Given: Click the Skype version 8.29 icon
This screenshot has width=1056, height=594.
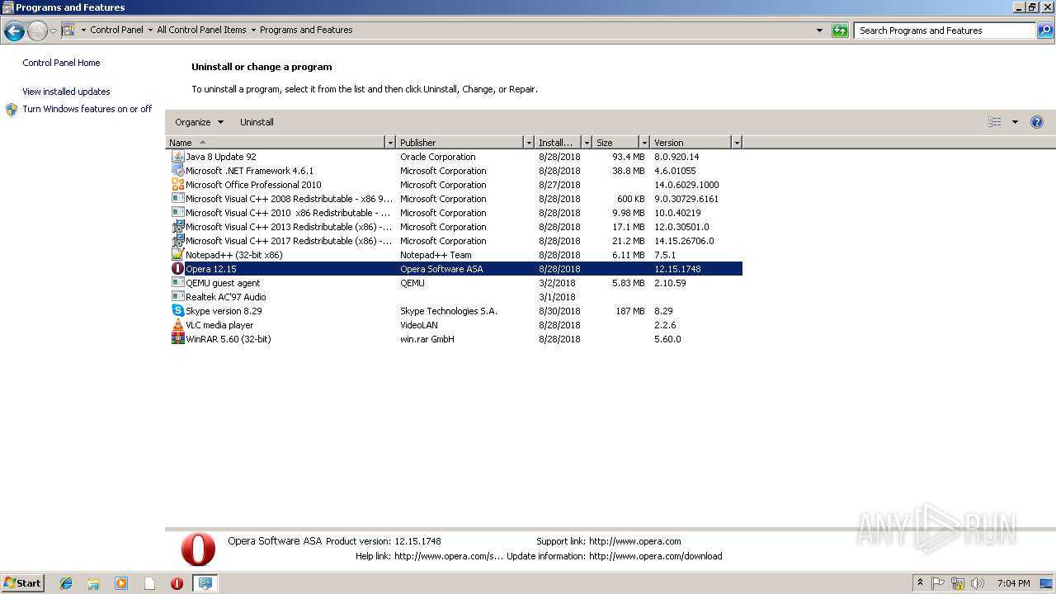Looking at the screenshot, I should (x=177, y=311).
